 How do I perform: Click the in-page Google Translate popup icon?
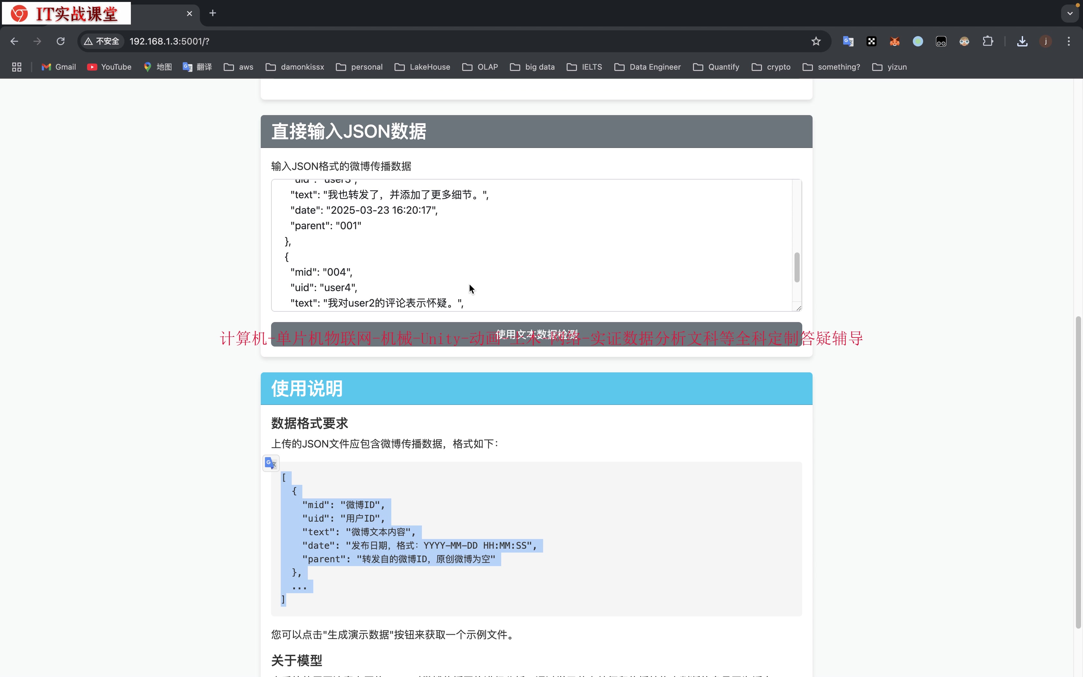(x=271, y=463)
